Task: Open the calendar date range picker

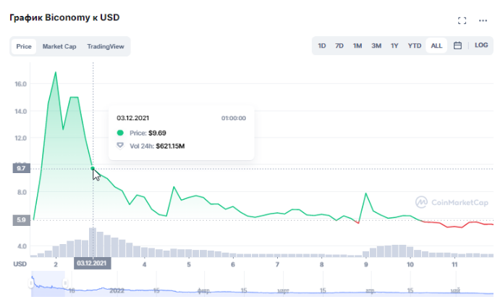Action: pos(458,46)
